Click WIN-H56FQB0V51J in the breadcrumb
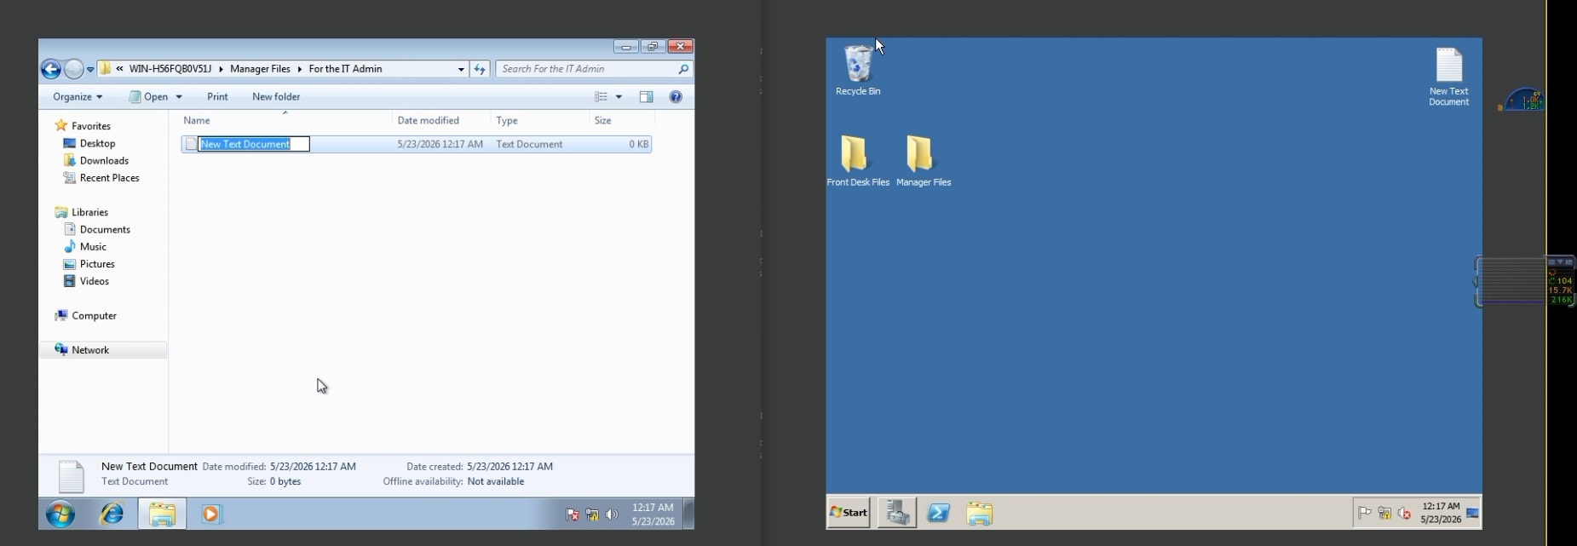 coord(170,69)
